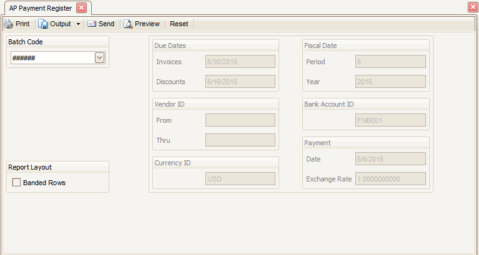Click the Vendor ID From field
Viewport: 479px width, 255px height.
[240, 120]
